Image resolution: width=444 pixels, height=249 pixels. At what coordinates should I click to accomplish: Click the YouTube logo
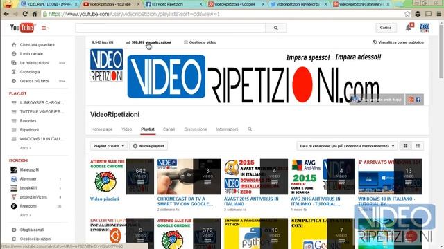pos(22,28)
